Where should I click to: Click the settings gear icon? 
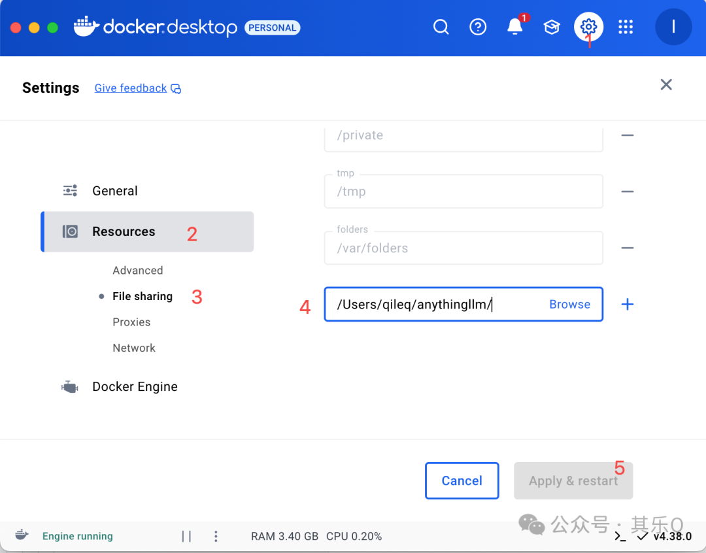pos(588,27)
